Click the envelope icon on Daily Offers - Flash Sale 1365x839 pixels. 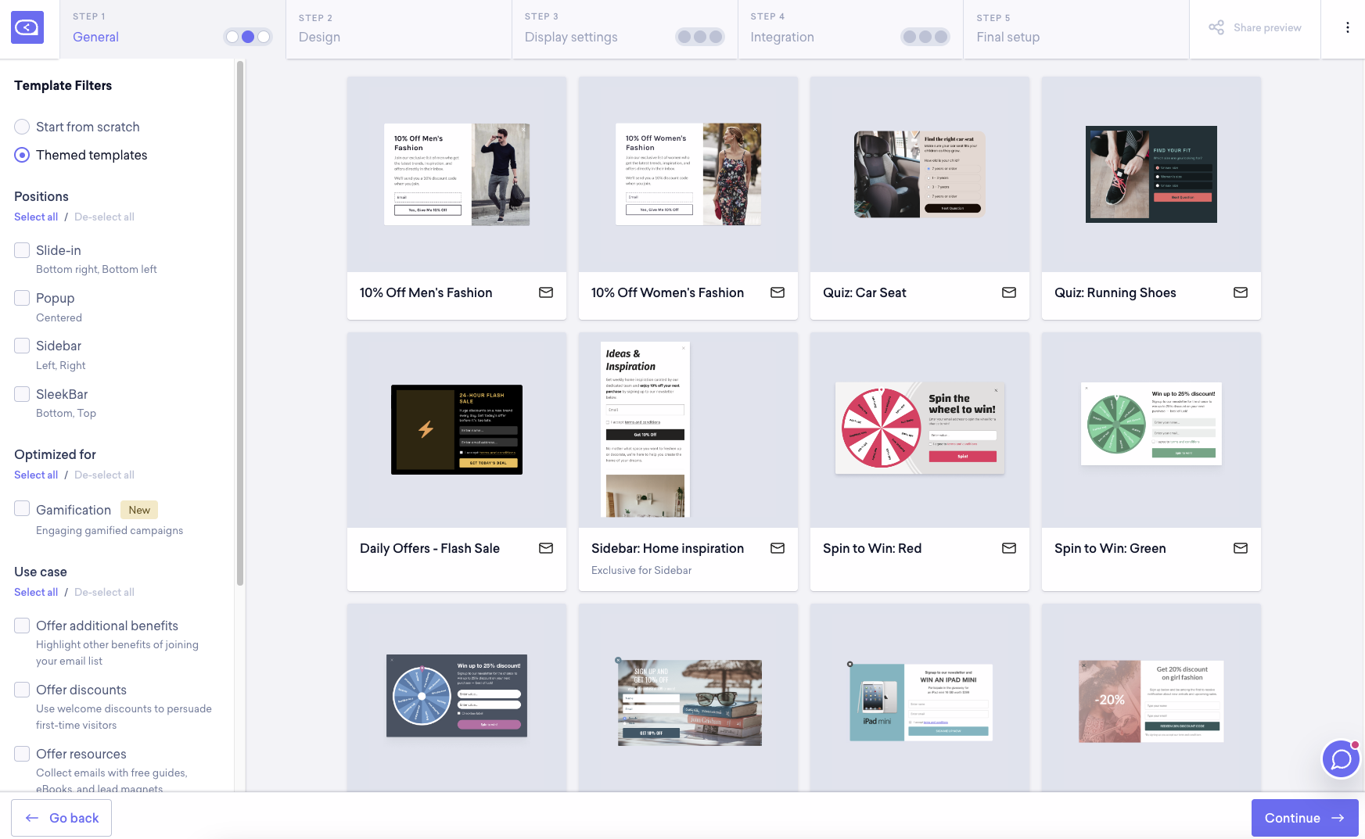[x=545, y=548]
